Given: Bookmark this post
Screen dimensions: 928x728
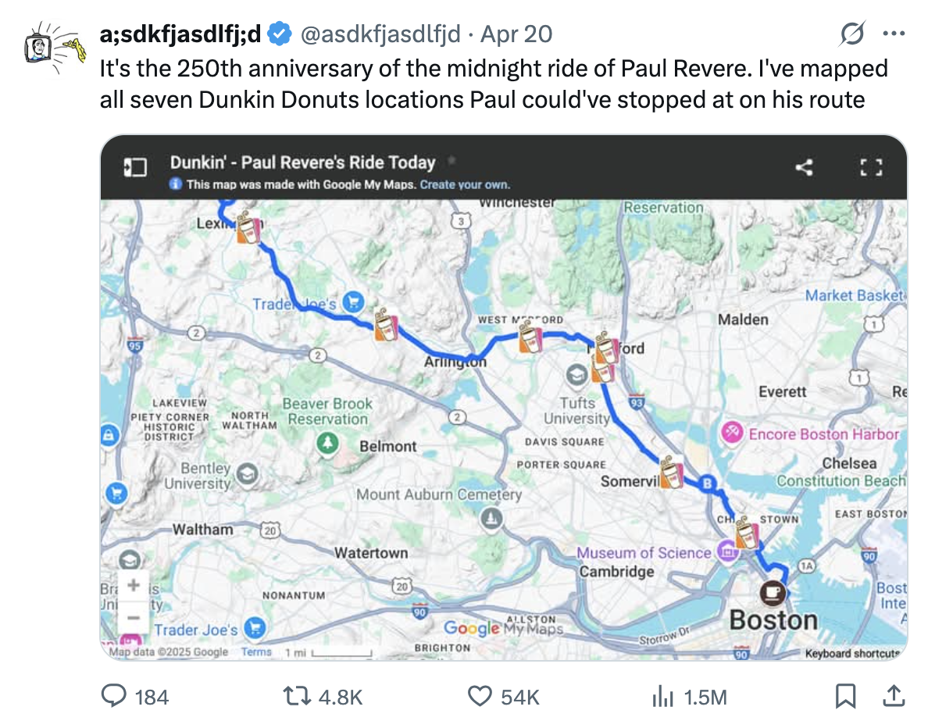Looking at the screenshot, I should (x=845, y=696).
